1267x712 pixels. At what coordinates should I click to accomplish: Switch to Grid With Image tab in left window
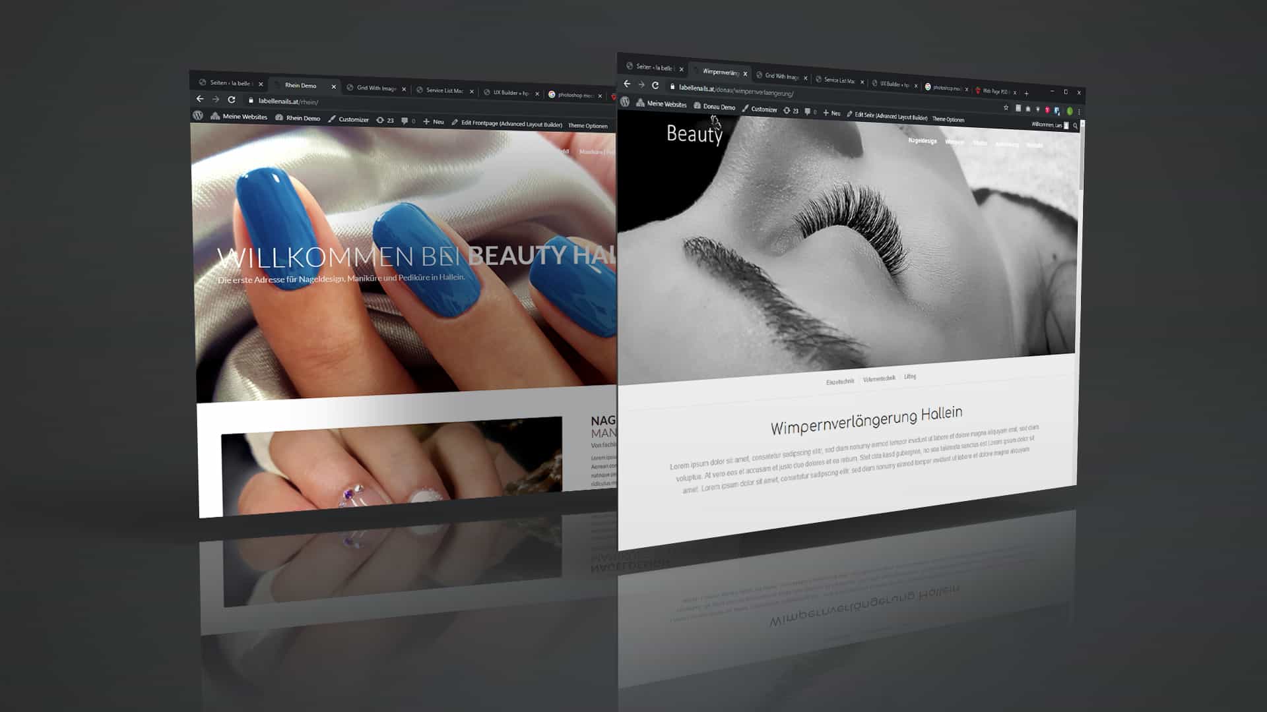point(377,88)
